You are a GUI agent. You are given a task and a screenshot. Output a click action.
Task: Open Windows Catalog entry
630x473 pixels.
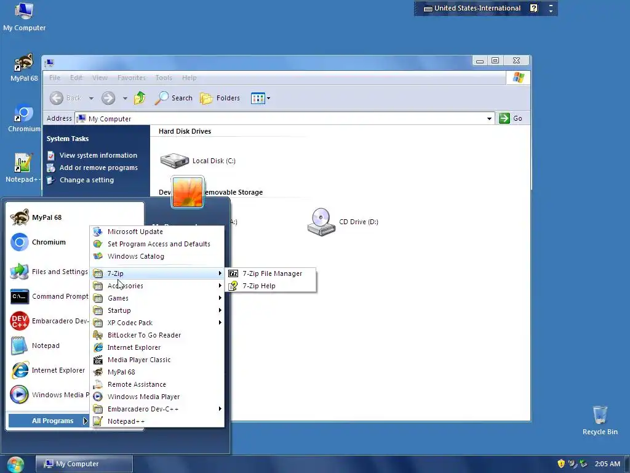tap(157, 256)
